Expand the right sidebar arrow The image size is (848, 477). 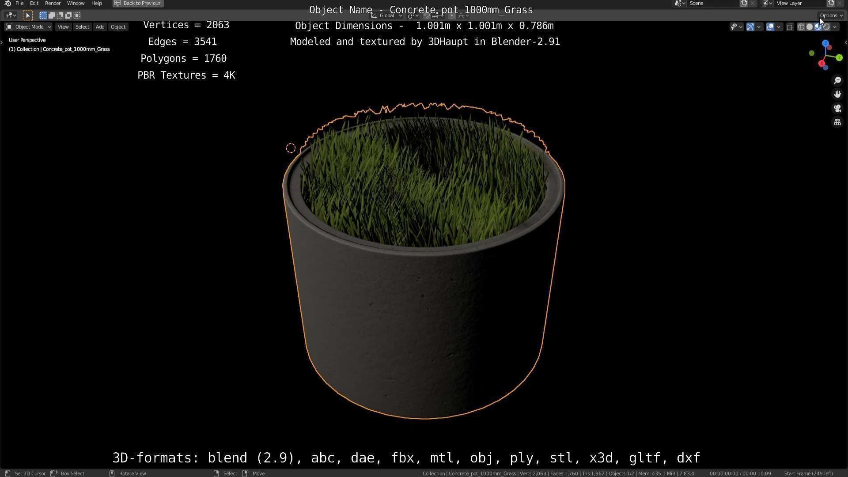tap(846, 43)
